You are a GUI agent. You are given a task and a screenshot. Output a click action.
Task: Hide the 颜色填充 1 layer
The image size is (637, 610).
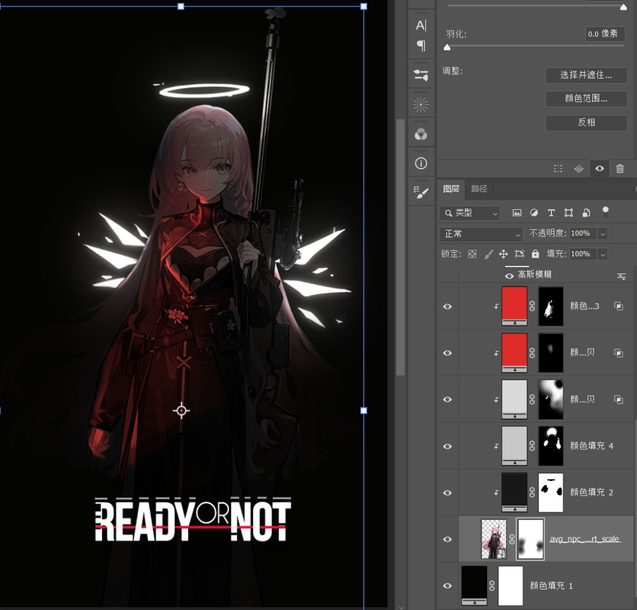click(x=448, y=585)
